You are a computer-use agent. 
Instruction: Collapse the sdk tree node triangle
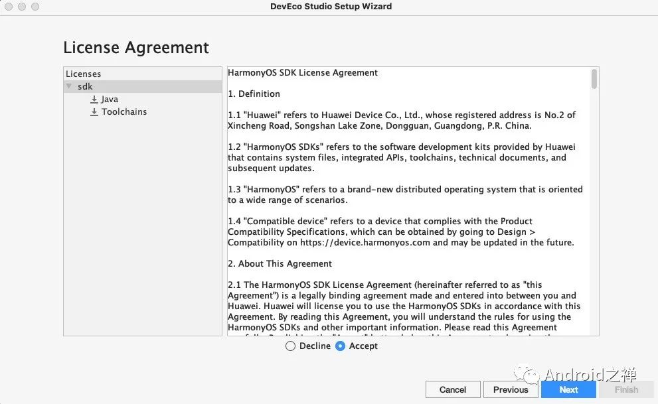(69, 86)
